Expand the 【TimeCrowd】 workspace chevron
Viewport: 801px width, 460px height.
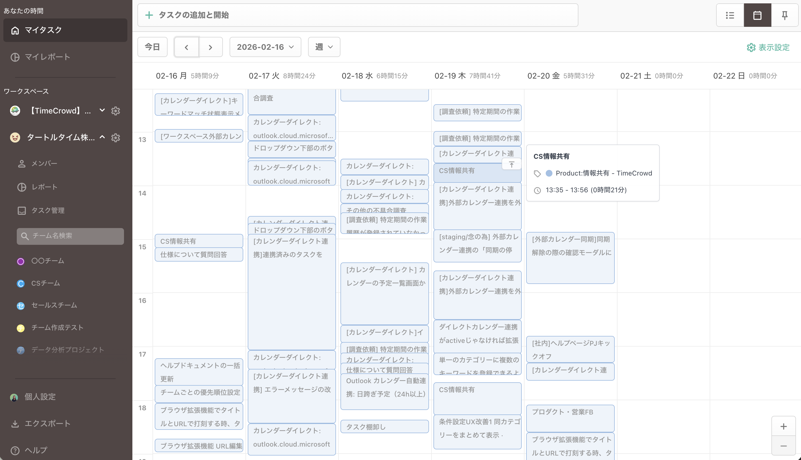coord(102,111)
